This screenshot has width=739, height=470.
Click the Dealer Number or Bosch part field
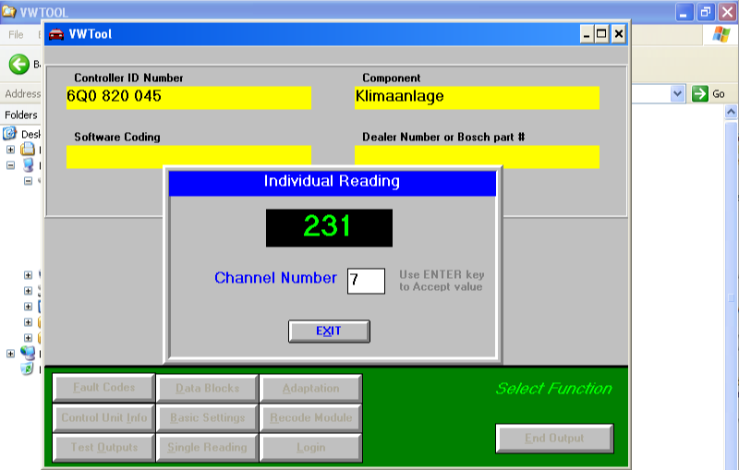[477, 157]
